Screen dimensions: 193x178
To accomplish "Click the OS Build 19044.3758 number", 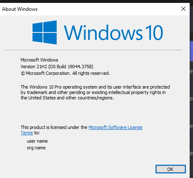I will pos(80,67).
